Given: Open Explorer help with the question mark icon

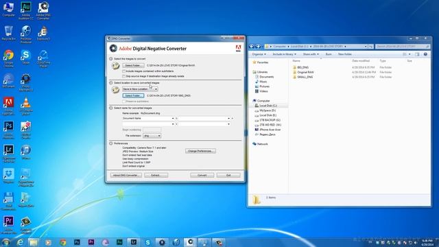Looking at the screenshot, I should click(x=425, y=54).
